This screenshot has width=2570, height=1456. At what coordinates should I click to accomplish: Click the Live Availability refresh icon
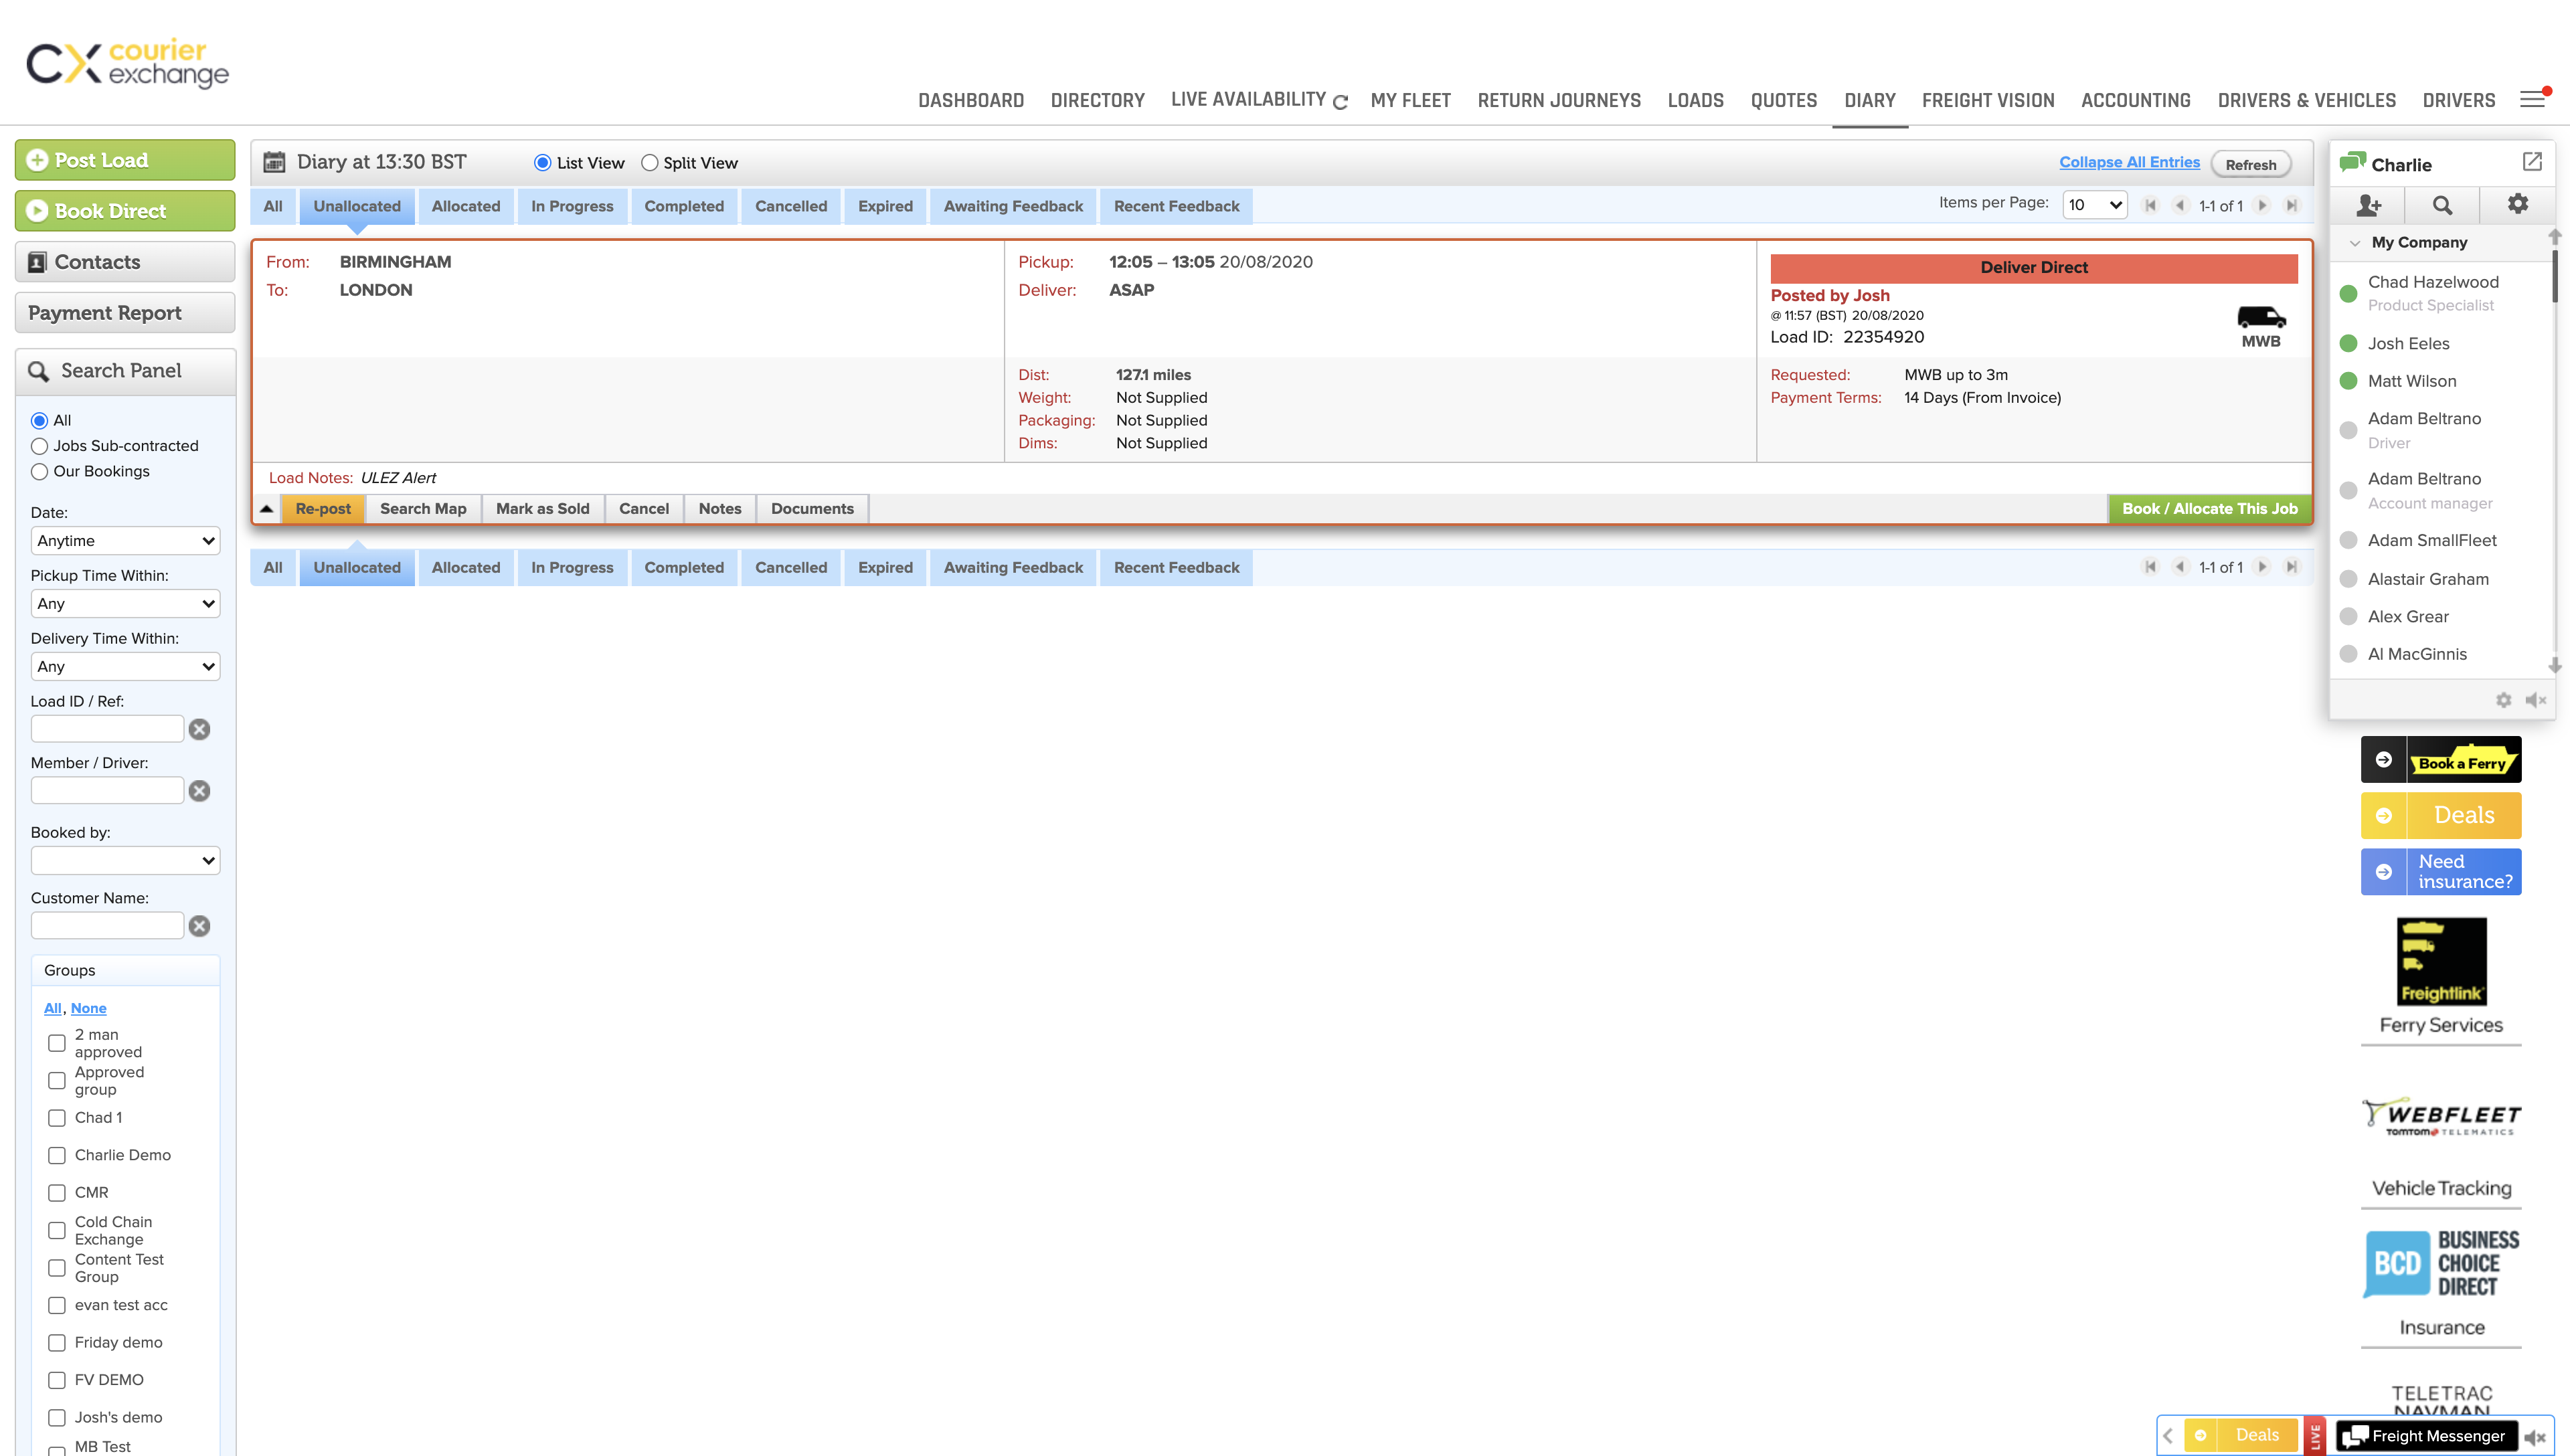click(x=1341, y=102)
